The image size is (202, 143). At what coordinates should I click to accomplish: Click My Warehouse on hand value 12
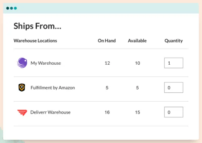click(x=107, y=63)
